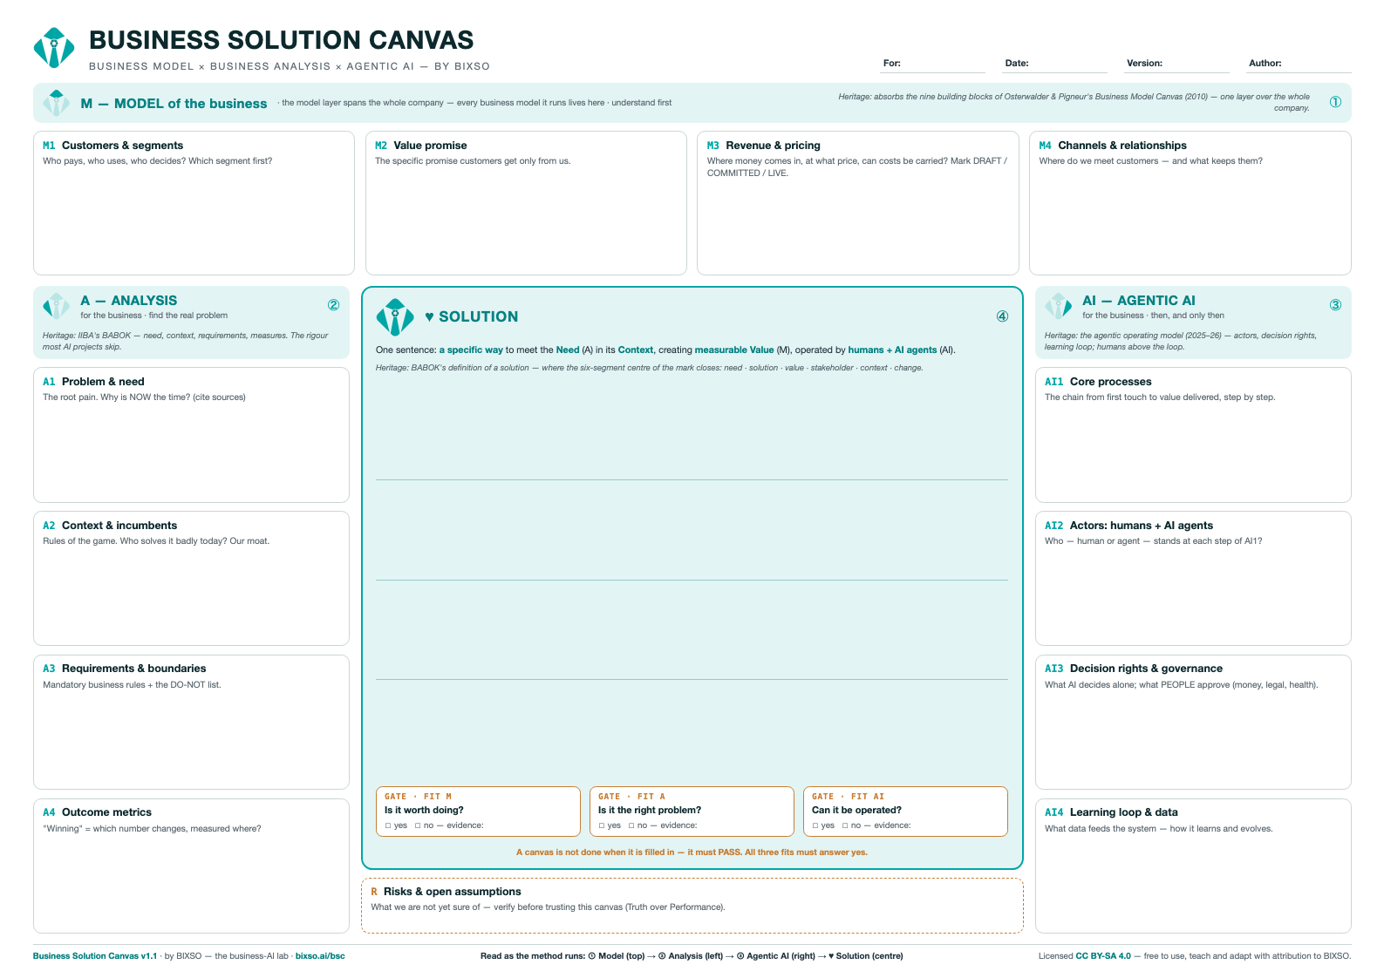1384x978 pixels.
Task: Check no in the FIT AI gate
Action: click(845, 825)
